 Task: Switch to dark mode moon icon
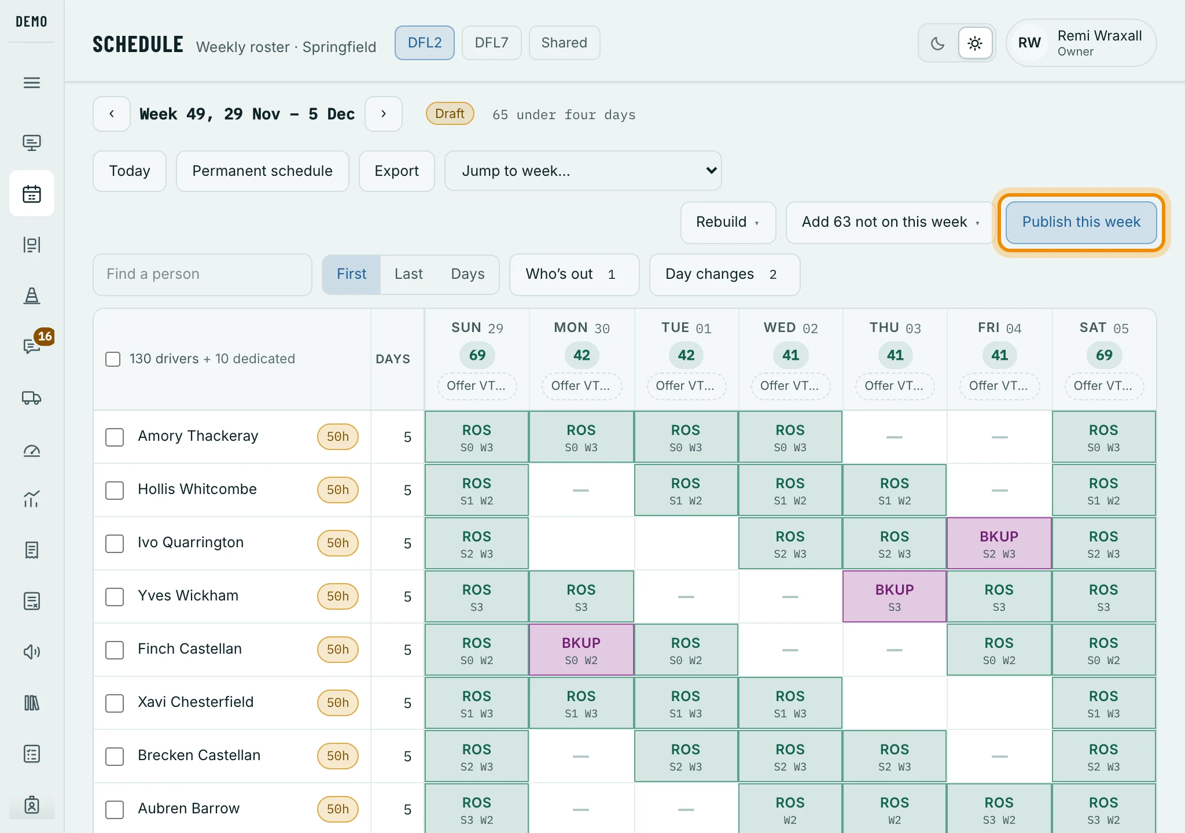pos(938,43)
